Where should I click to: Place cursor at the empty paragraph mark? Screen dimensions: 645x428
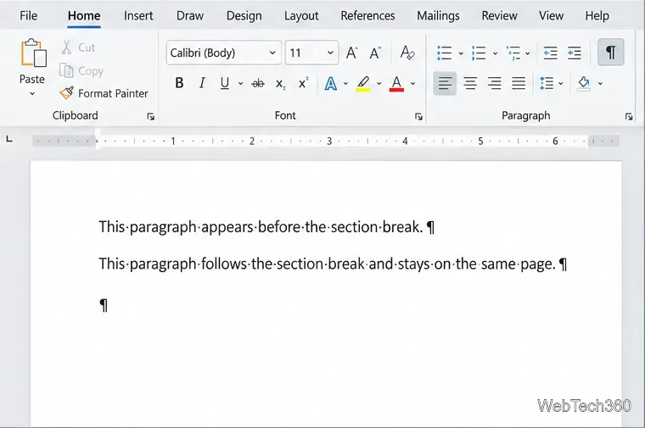tap(104, 305)
